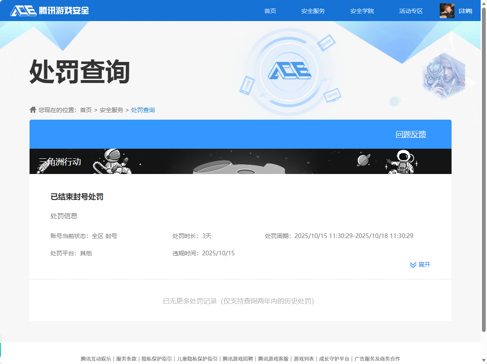Open the 活动专区 navigation menu
487x364 pixels.
click(410, 11)
